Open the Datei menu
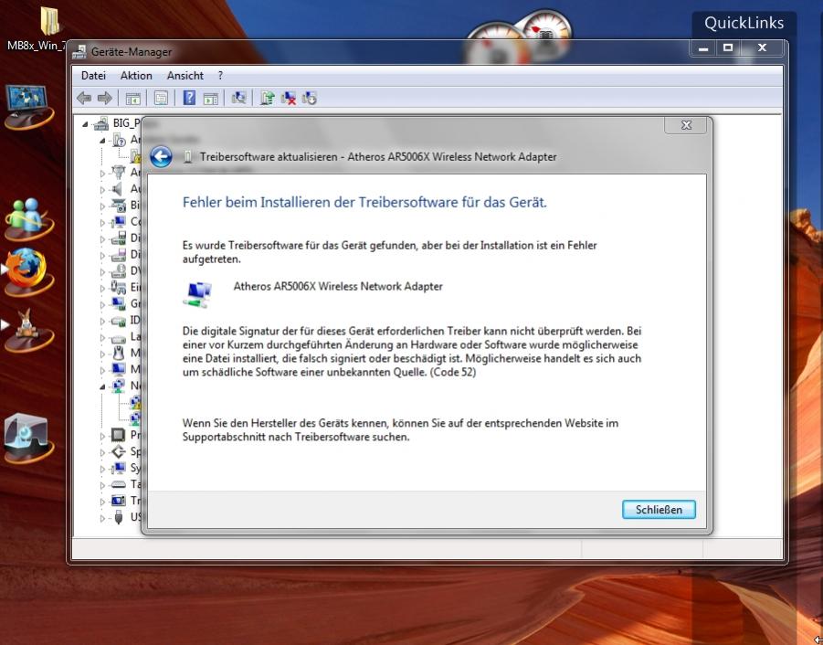The width and height of the screenshot is (823, 645). tap(93, 76)
